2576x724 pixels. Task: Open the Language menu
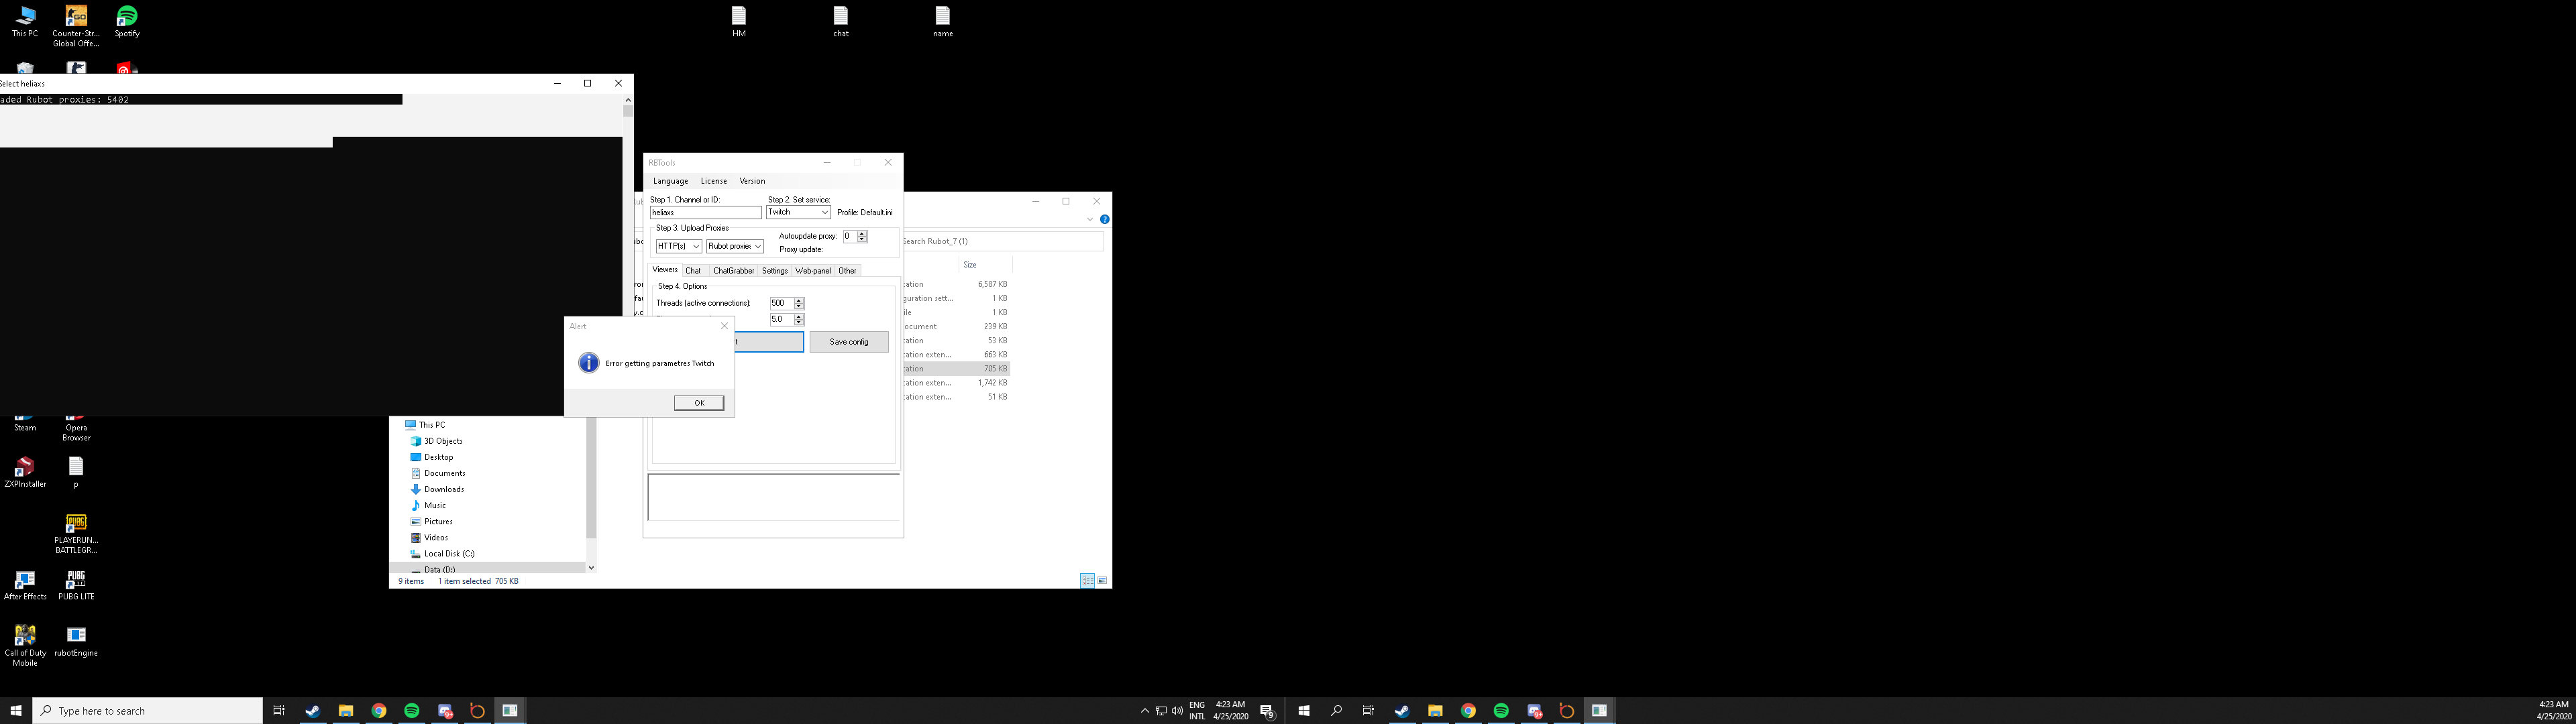[x=670, y=181]
